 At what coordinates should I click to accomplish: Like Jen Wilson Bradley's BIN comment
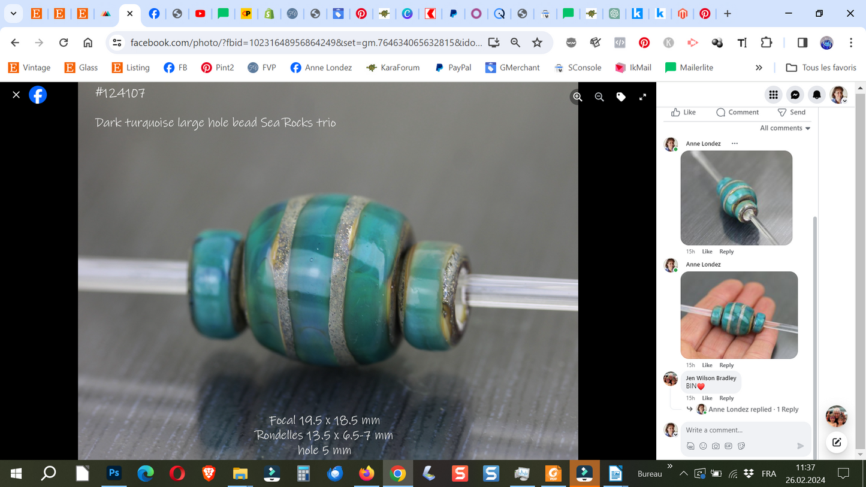click(x=707, y=398)
